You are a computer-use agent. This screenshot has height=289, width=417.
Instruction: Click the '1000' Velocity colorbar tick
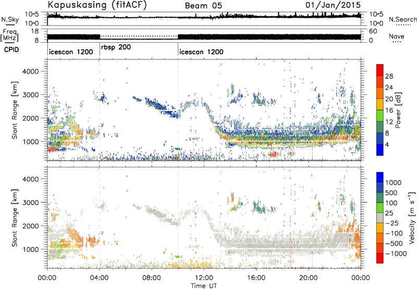tap(394, 183)
